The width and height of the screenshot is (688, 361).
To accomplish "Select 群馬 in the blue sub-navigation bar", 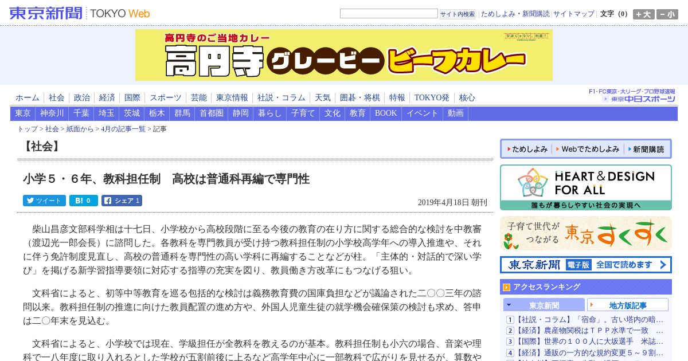I will coord(182,113).
